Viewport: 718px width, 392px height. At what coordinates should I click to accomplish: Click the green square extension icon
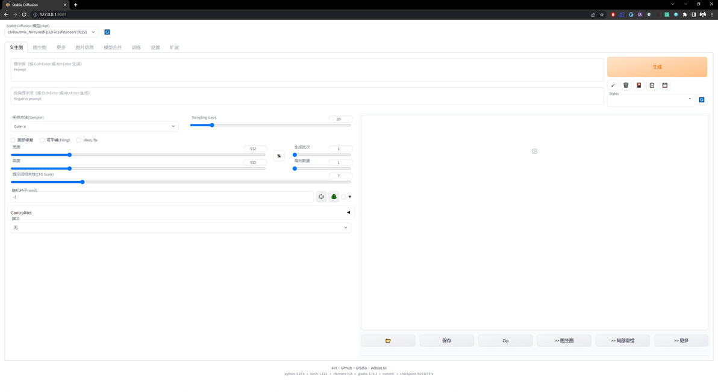point(667,14)
